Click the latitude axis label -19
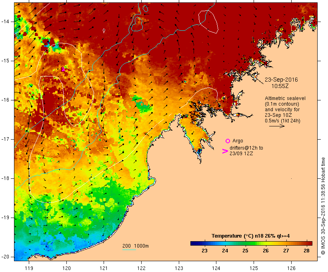 [x=5, y=218]
